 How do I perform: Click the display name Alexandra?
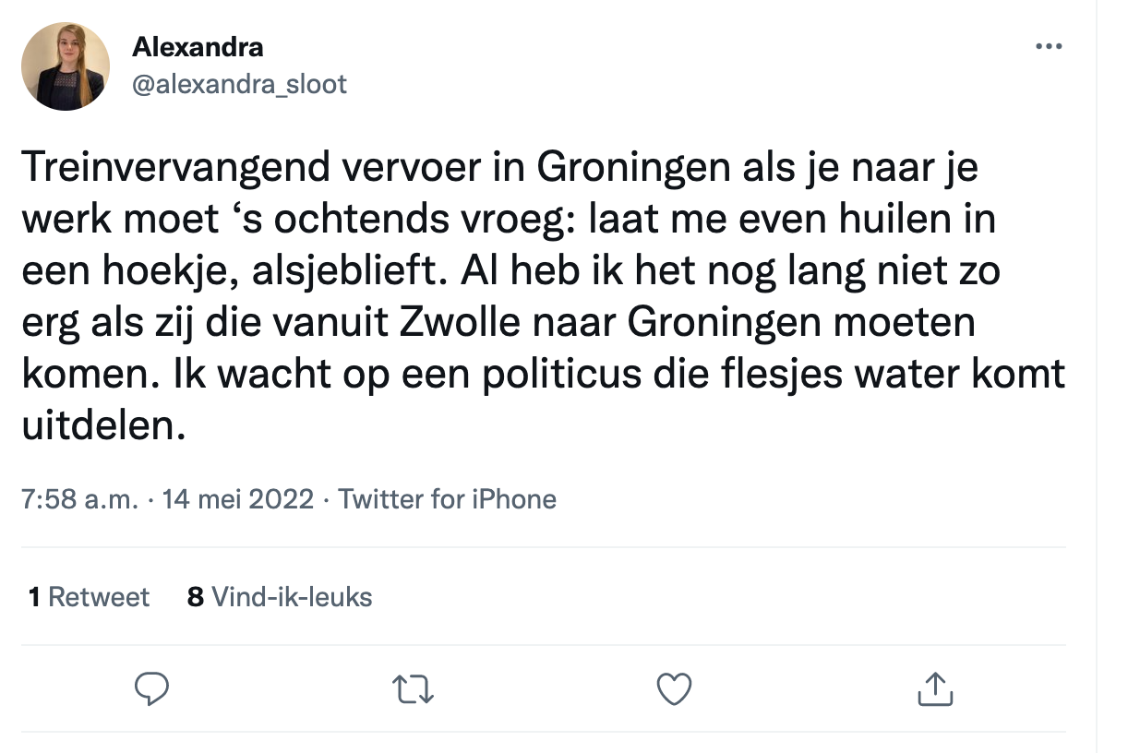(x=198, y=46)
